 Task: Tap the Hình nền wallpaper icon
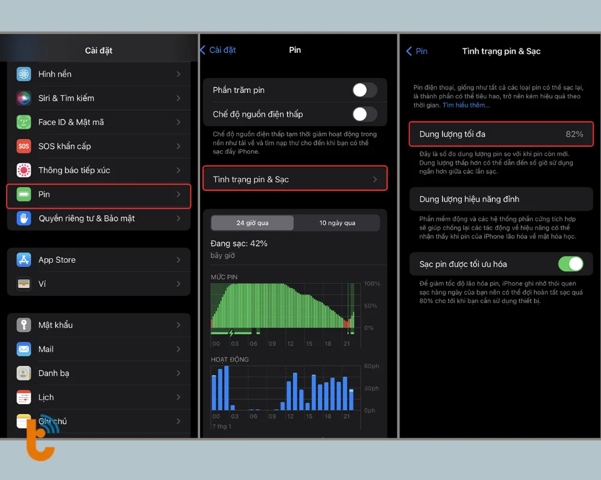[24, 74]
